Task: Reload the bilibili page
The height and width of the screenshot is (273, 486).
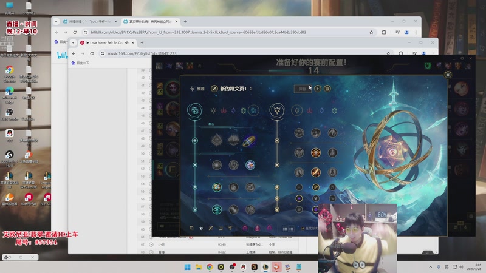Action: point(75,32)
